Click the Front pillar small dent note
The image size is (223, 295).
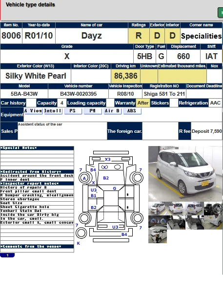click(37, 191)
